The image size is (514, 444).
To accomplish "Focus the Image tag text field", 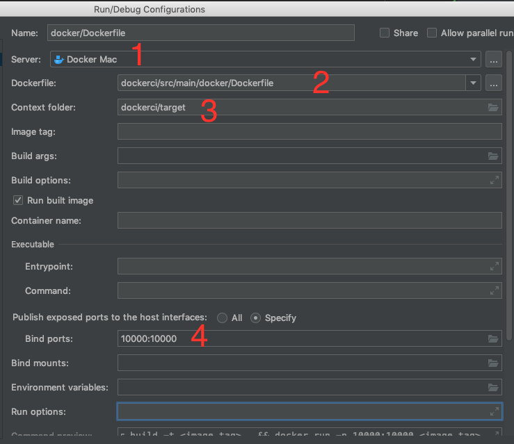I will point(310,132).
